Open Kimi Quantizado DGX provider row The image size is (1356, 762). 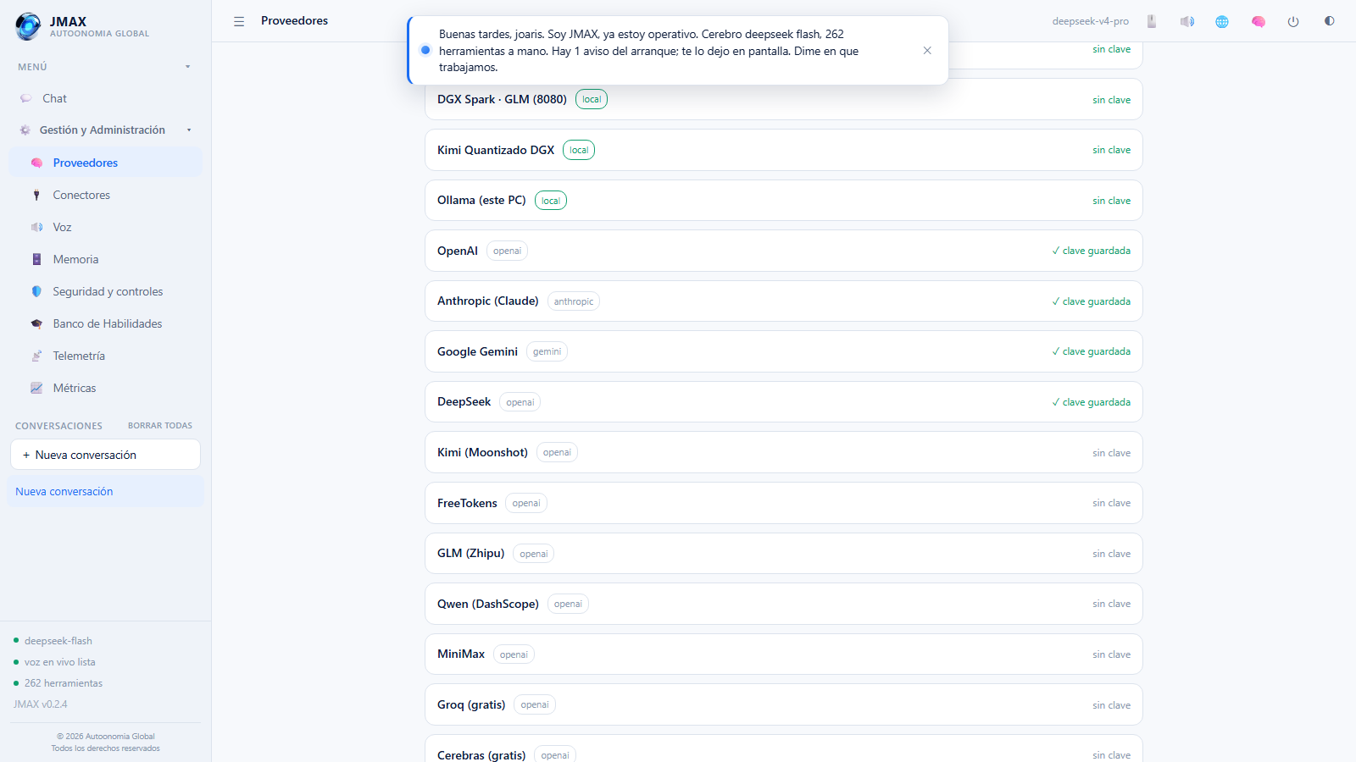(783, 150)
